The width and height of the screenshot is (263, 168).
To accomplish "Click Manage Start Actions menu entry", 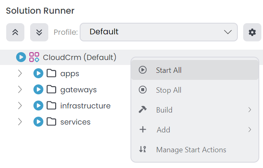I will coord(191,150).
